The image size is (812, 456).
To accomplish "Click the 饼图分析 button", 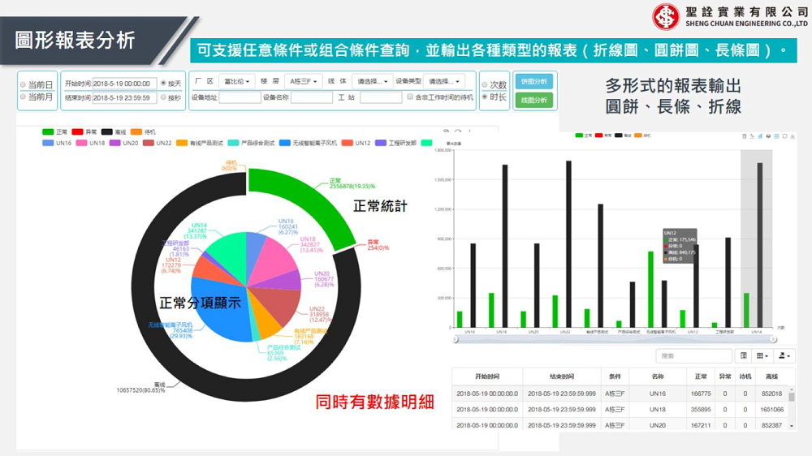I will (533, 82).
